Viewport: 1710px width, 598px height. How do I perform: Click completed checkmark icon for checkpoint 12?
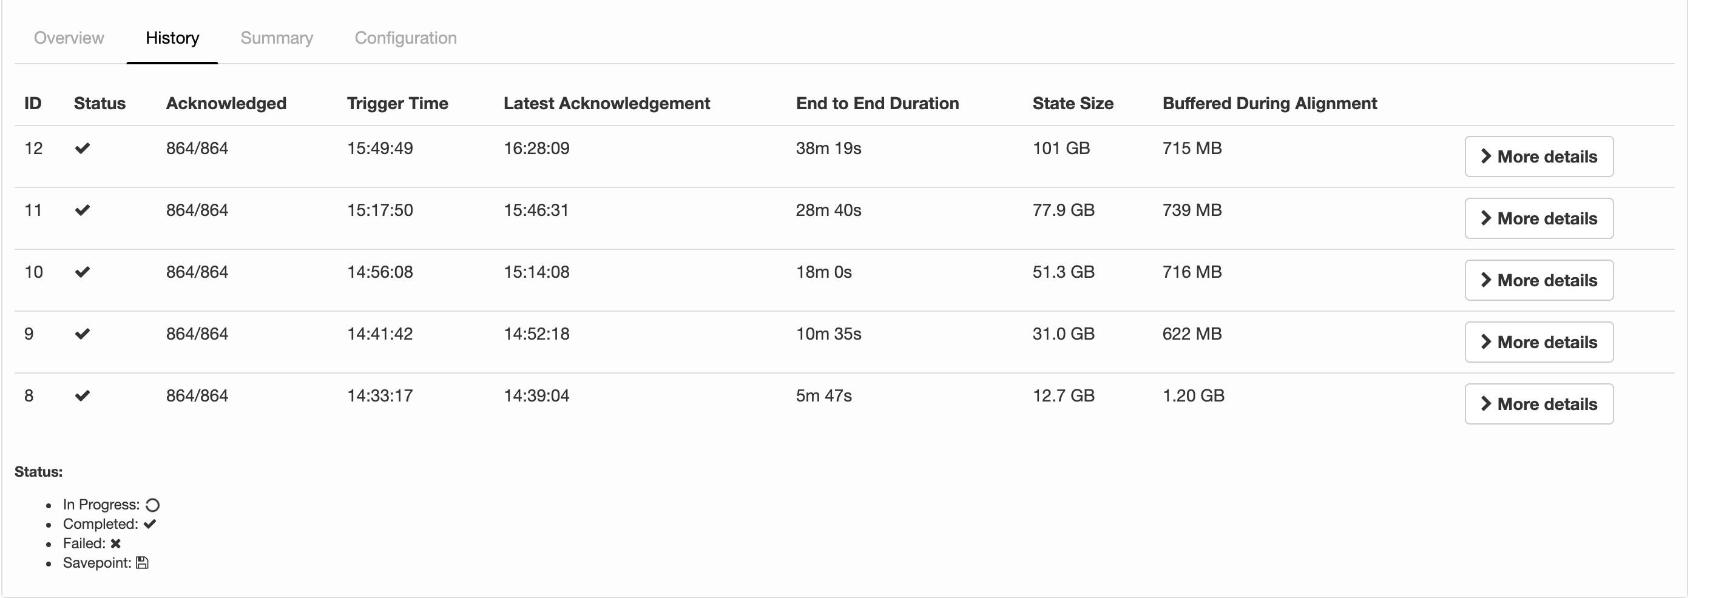[83, 148]
